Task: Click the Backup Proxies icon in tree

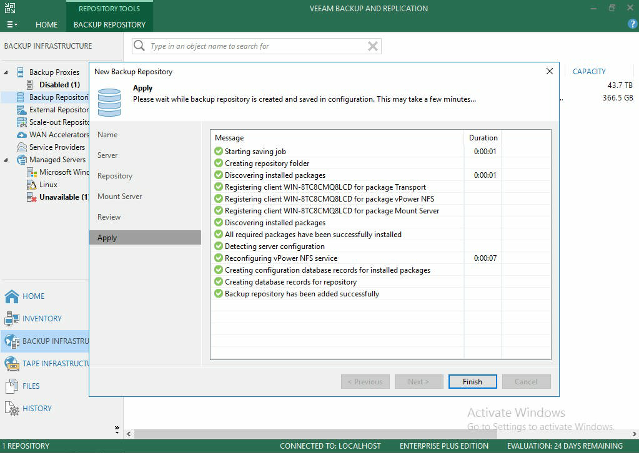Action: click(20, 72)
